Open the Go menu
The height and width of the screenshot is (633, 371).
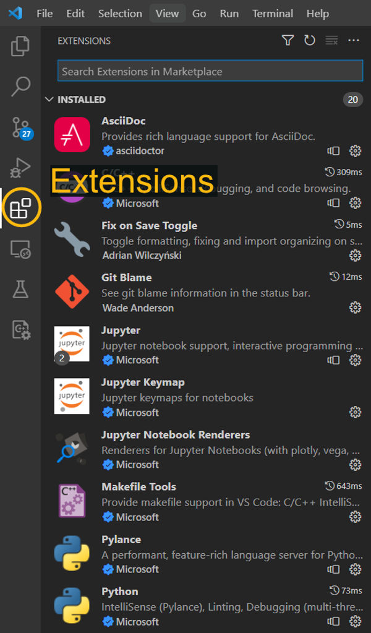(199, 14)
